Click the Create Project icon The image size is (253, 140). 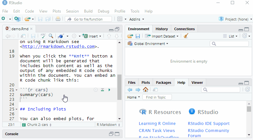(x=17, y=19)
